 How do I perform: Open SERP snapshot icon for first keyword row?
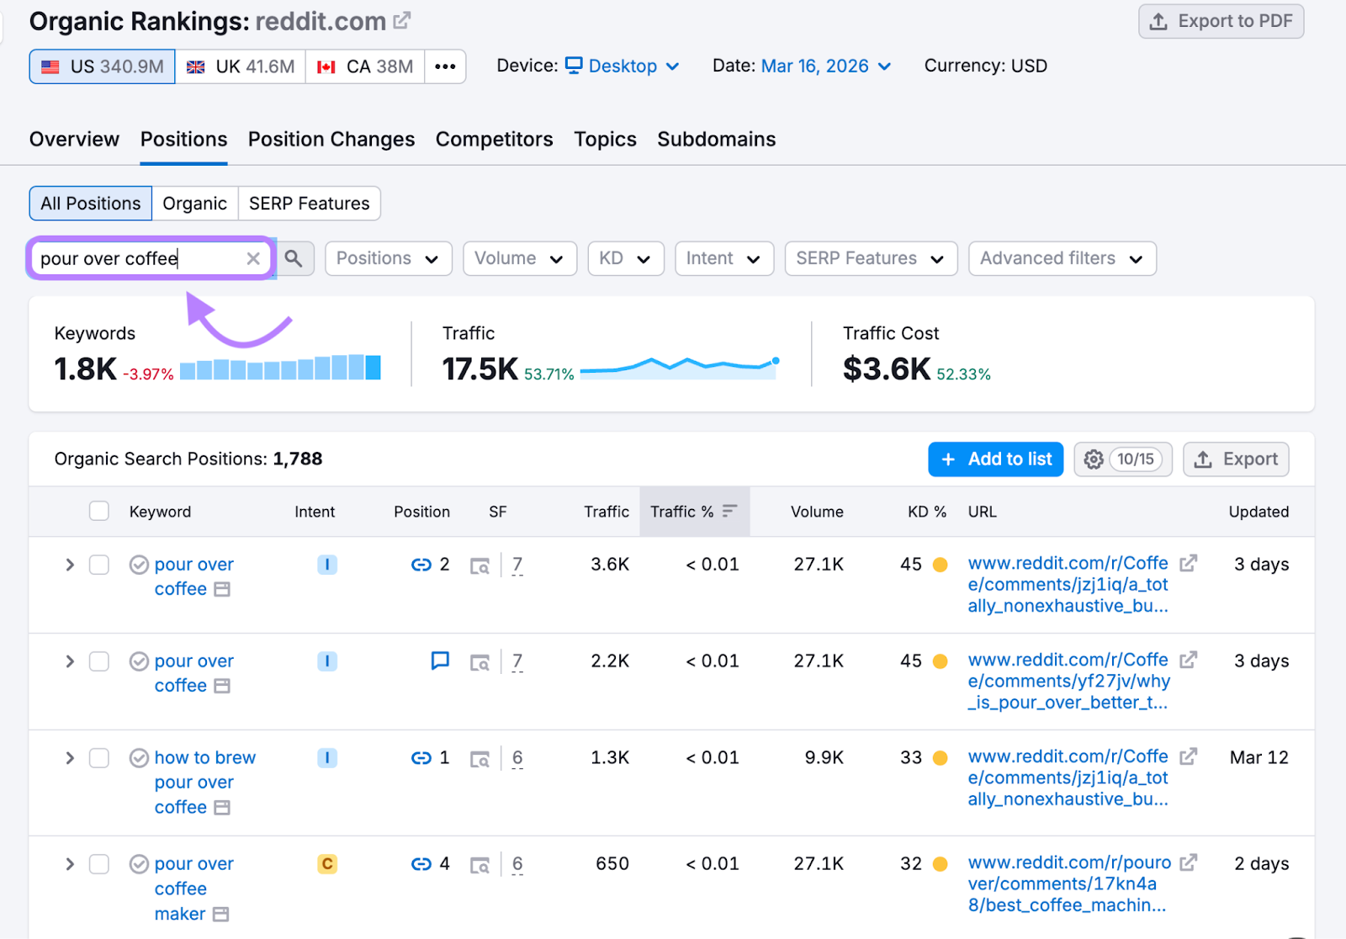click(x=480, y=565)
